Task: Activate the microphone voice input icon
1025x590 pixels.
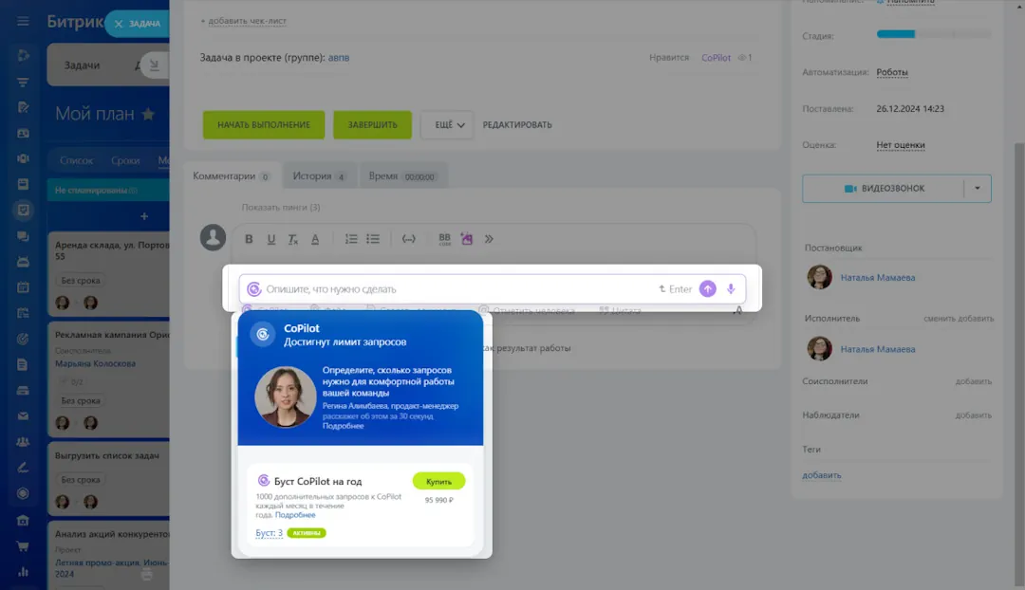Action: click(x=731, y=289)
